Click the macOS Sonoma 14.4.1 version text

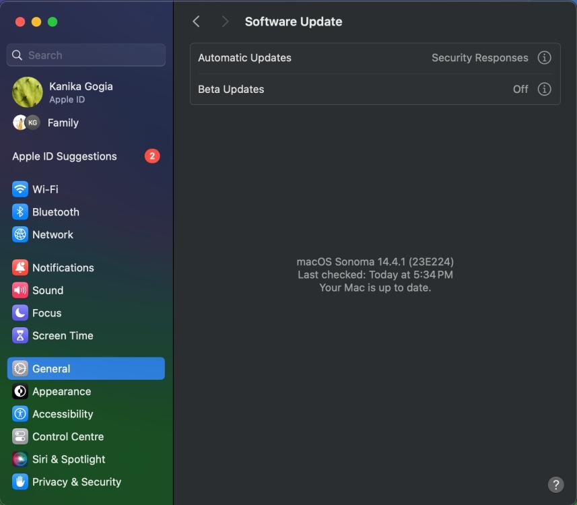[x=375, y=262]
